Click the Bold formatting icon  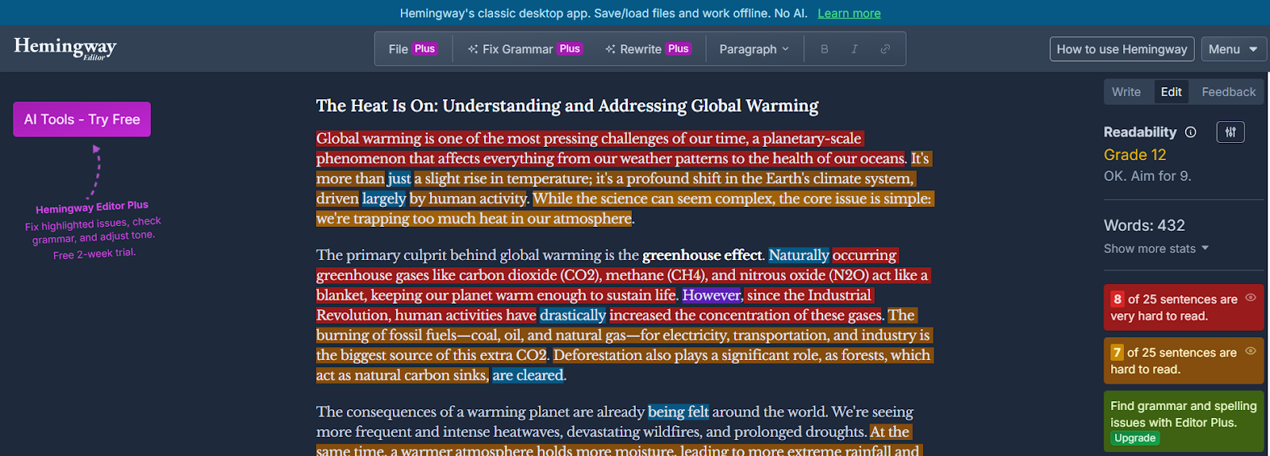pyautogui.click(x=824, y=49)
